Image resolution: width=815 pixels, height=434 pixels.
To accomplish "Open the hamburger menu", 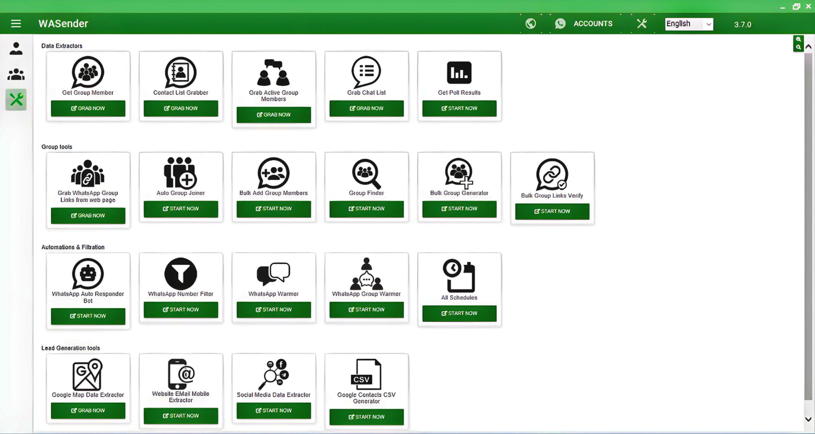I will [x=16, y=23].
